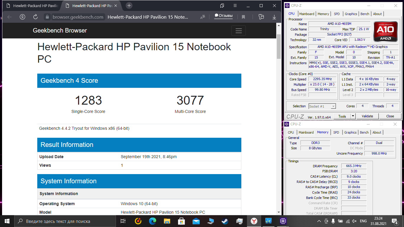Viewport: 404px width, 227px height.
Task: Switch to Yandex Browser taskbar icon
Action: 254,221
